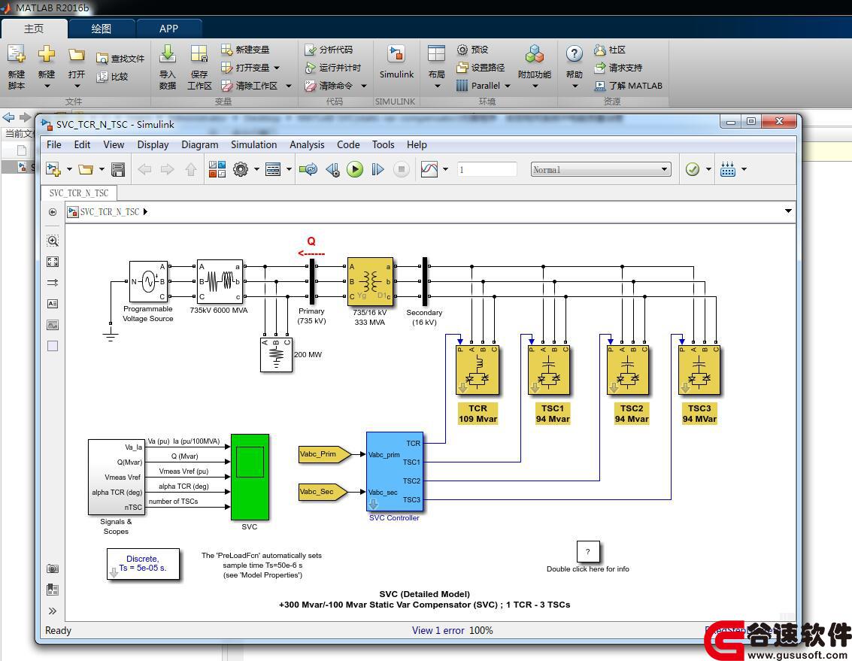Open the 打开变量 dropdown in MATLAB ribbon
The width and height of the screenshot is (852, 661).
point(277,68)
